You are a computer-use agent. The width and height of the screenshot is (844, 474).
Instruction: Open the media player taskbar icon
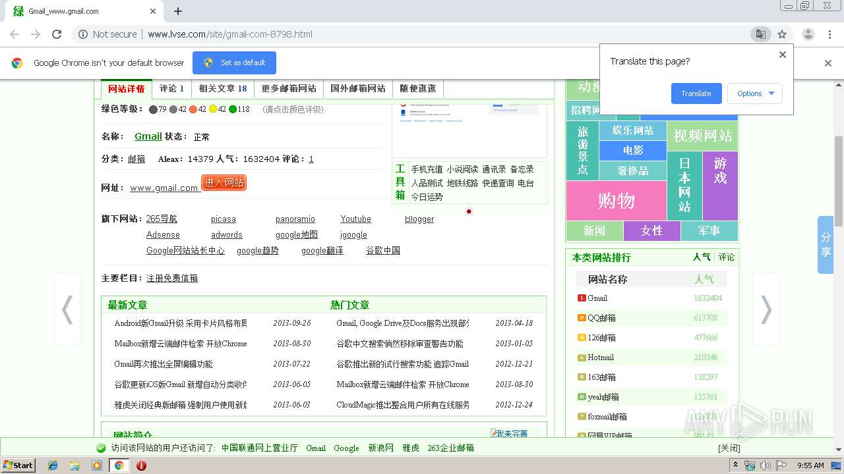coord(97,465)
